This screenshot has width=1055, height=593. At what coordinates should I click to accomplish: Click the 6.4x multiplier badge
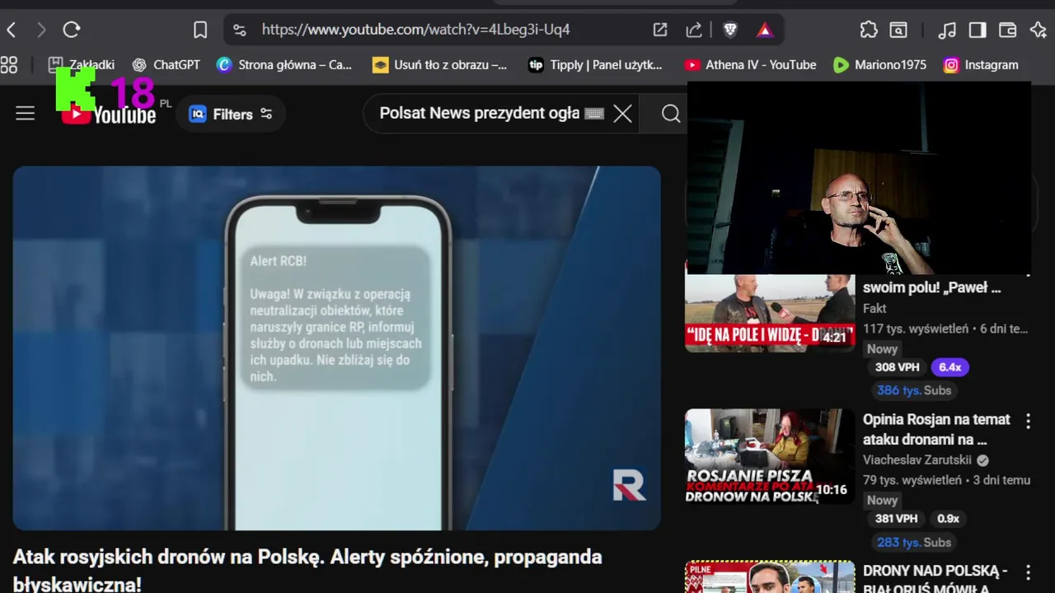pyautogui.click(x=949, y=367)
